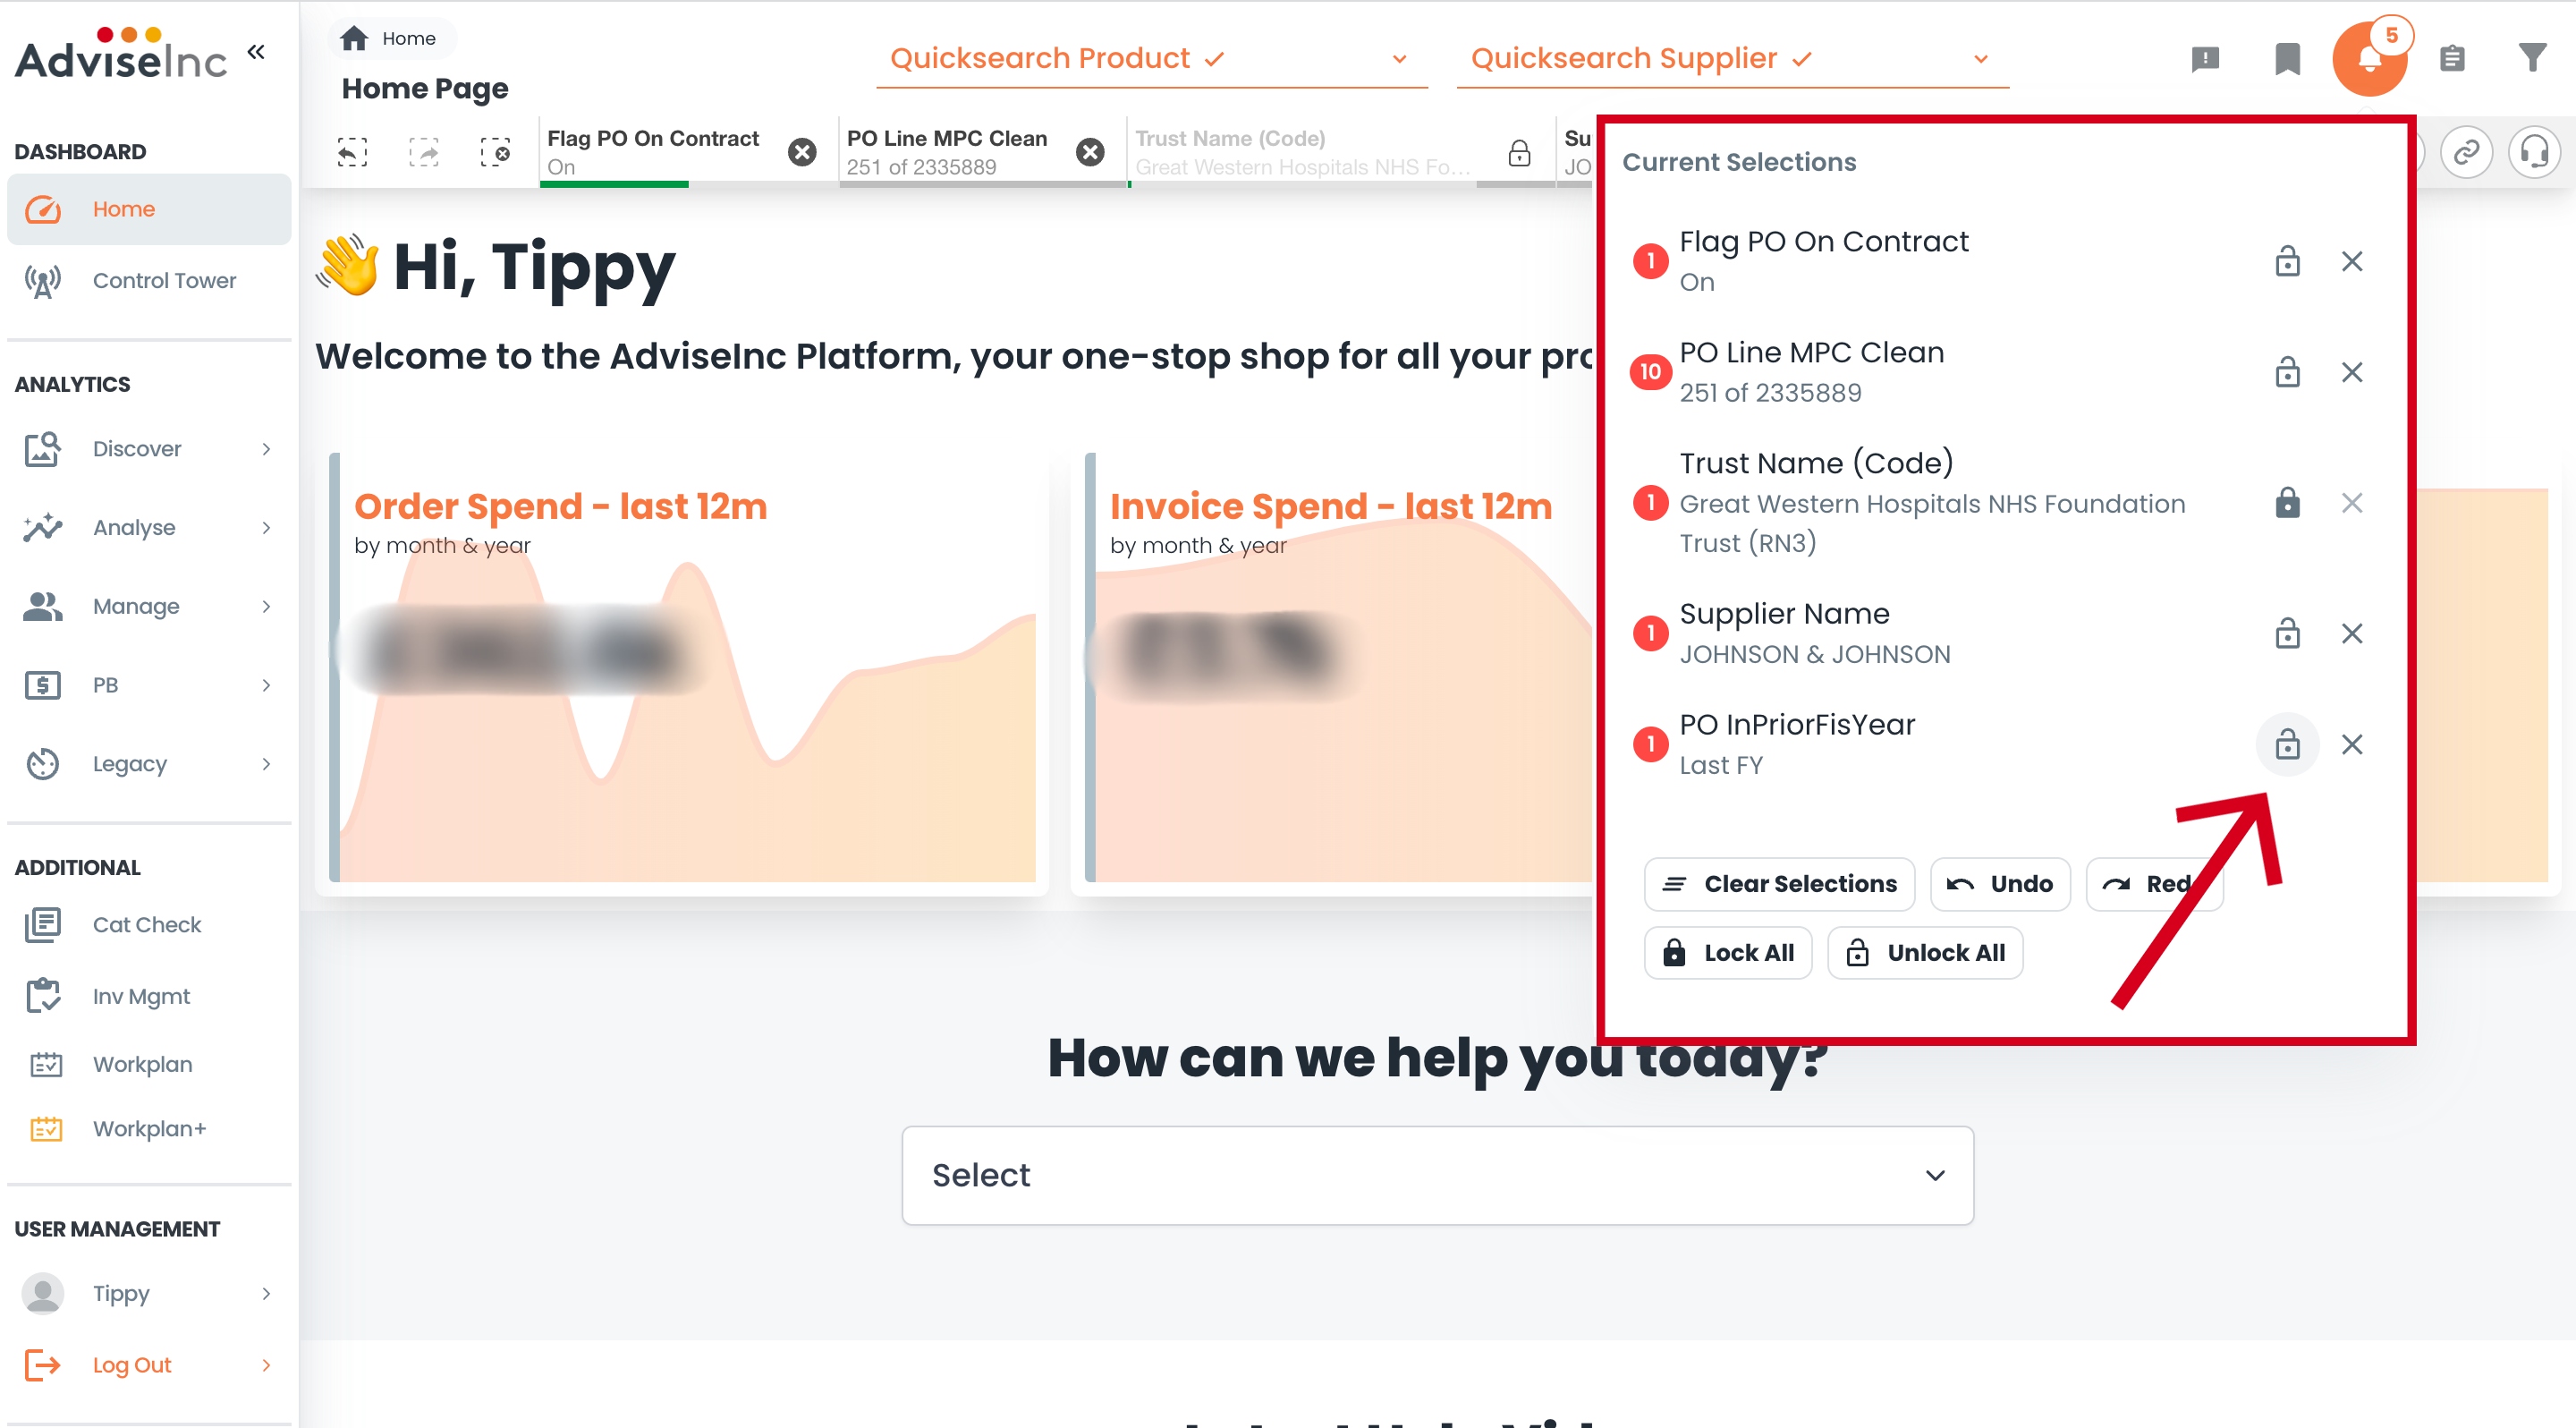2576x1428 pixels.
Task: Open the clipboard icon in header
Action: pos(2451,59)
